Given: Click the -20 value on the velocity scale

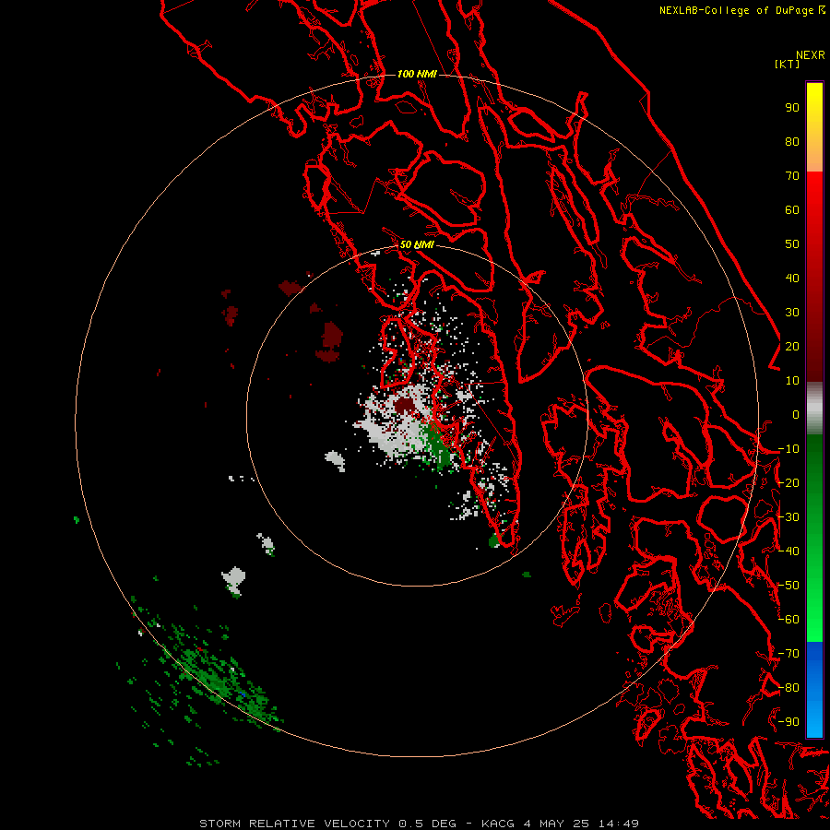Looking at the screenshot, I should 788,482.
